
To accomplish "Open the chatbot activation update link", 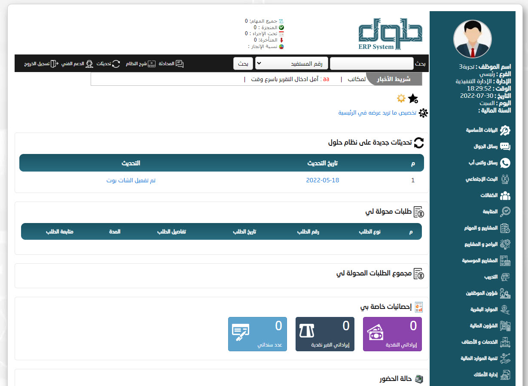I will [x=131, y=181].
